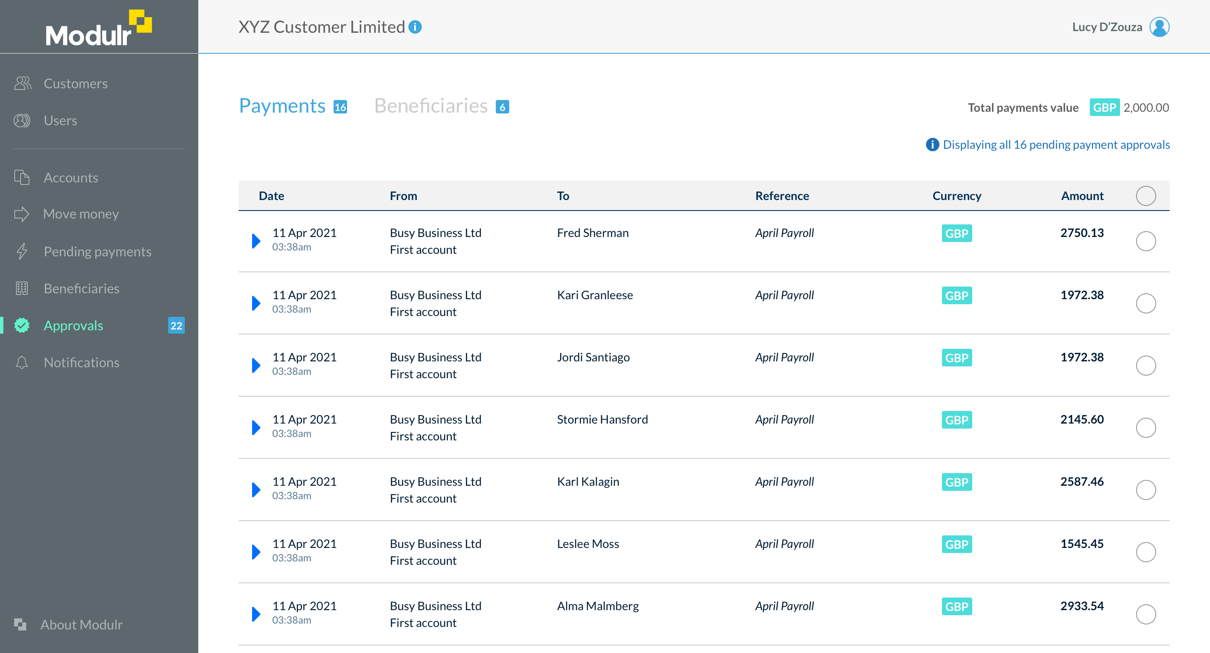This screenshot has width=1210, height=653.
Task: Click the Move money arrow icon
Action: [x=21, y=214]
